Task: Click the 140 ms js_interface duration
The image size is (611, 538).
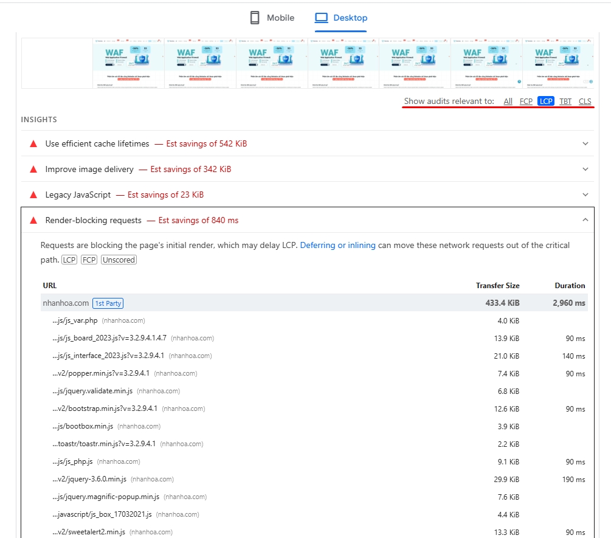Action: pos(573,356)
